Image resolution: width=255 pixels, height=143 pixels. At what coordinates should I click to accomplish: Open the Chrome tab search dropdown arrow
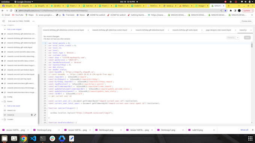pyautogui.click(x=239, y=6)
